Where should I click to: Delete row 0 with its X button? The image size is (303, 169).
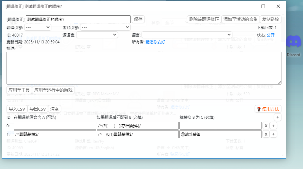(x=266, y=126)
